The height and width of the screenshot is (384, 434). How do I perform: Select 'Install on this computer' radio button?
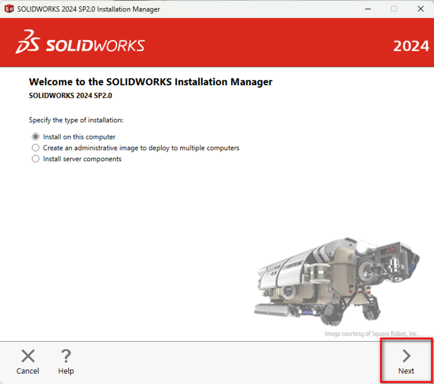(35, 137)
